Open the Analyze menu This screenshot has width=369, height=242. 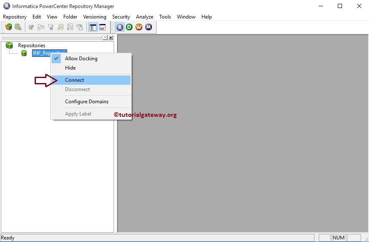(144, 17)
